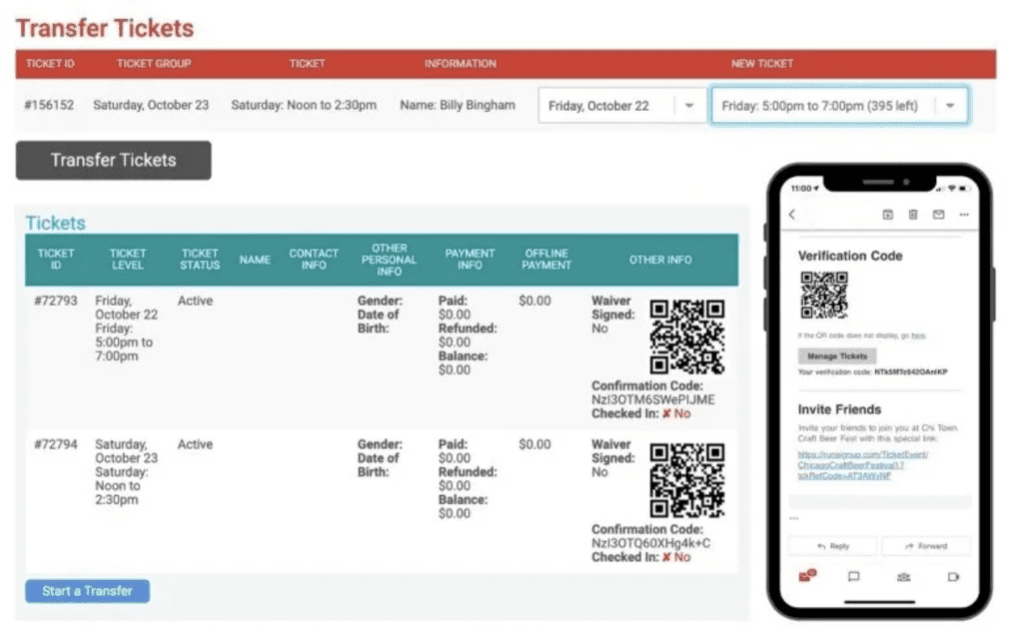Click $0.00 offline payment for ticket #72794

click(x=535, y=444)
